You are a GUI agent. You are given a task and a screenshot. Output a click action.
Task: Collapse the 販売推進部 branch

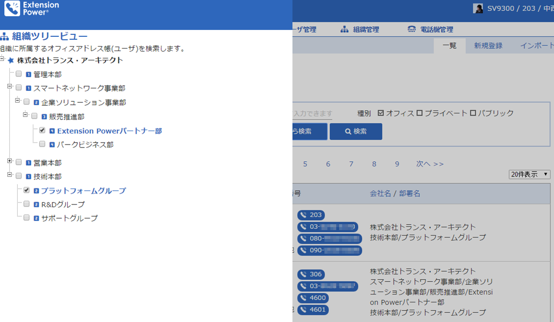click(25, 115)
